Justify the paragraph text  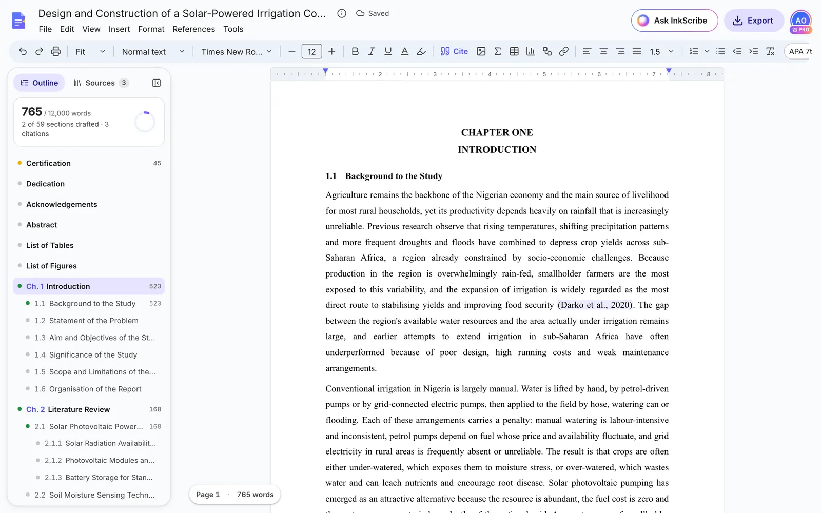coord(637,51)
